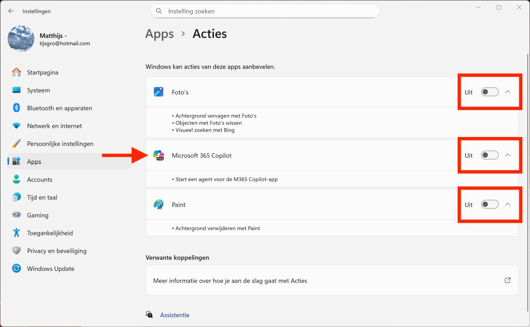Viewport: 530px width, 327px height.
Task: Collapse the Paint actions chevron
Action: 507,205
